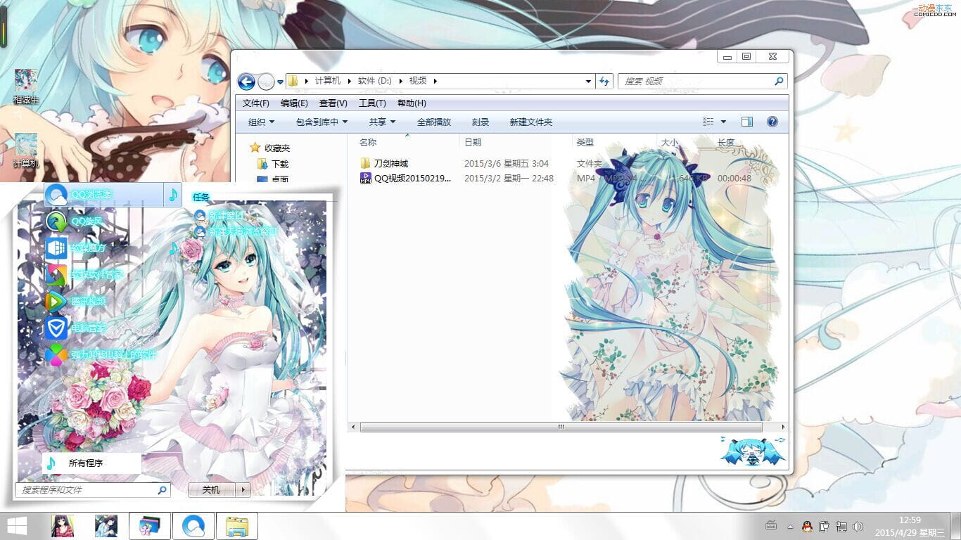The width and height of the screenshot is (961, 540).
Task: Select 下载 in navigation pane
Action: coord(280,165)
